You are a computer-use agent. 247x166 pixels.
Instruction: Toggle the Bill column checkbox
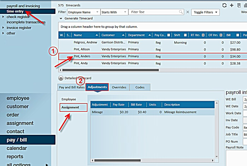coord(238,35)
